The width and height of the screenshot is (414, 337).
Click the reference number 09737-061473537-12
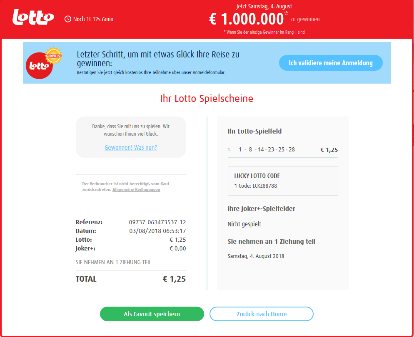[x=157, y=222]
